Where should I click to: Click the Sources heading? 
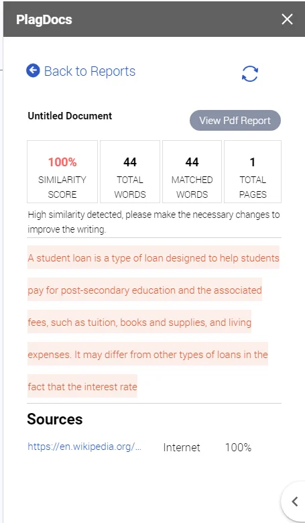[55, 419]
